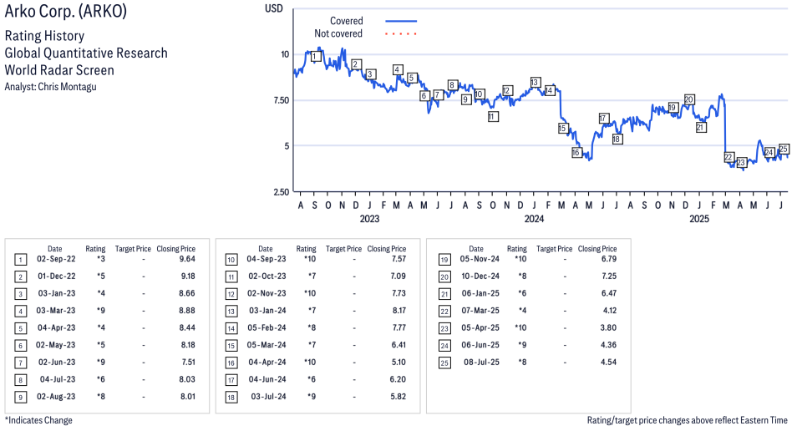Click the closing price 9.64
Screen dimensions: 797x426
(x=187, y=259)
